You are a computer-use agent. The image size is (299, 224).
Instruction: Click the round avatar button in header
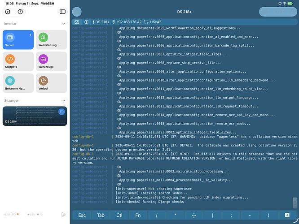click(x=77, y=12)
